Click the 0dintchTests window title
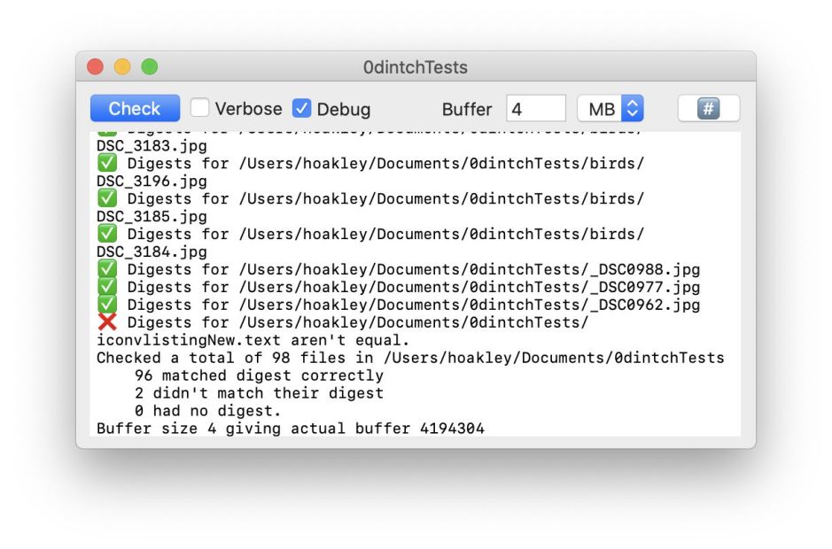The width and height of the screenshot is (832, 549). [416, 67]
